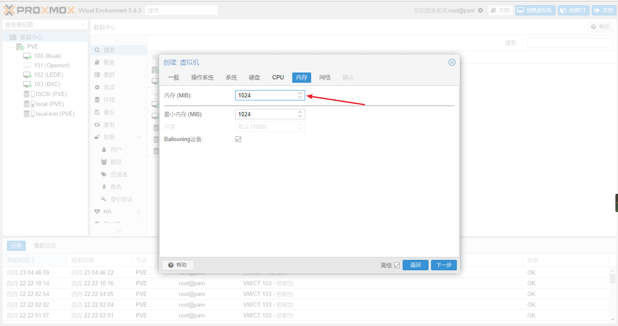Viewport: 618px width, 326px height.
Task: Open the 角色 roles section
Action: pos(119,187)
